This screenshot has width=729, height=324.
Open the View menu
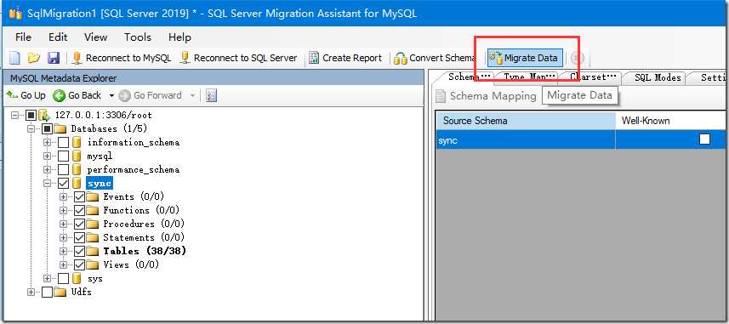95,37
